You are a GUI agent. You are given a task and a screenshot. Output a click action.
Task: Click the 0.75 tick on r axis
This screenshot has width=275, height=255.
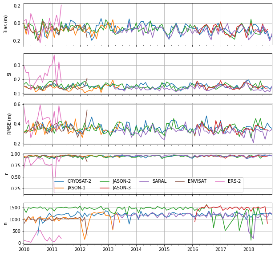[16, 165]
